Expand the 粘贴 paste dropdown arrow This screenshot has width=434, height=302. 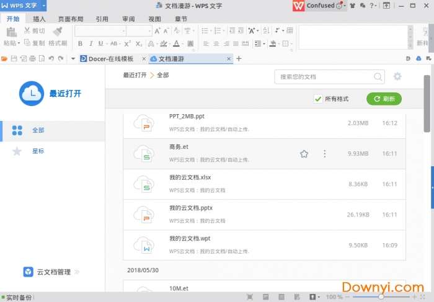click(x=19, y=43)
